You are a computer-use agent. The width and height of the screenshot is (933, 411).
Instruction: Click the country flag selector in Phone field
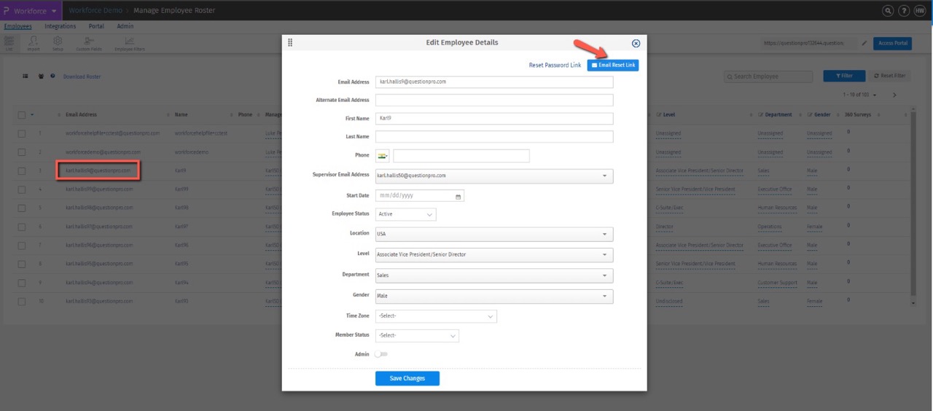click(383, 156)
